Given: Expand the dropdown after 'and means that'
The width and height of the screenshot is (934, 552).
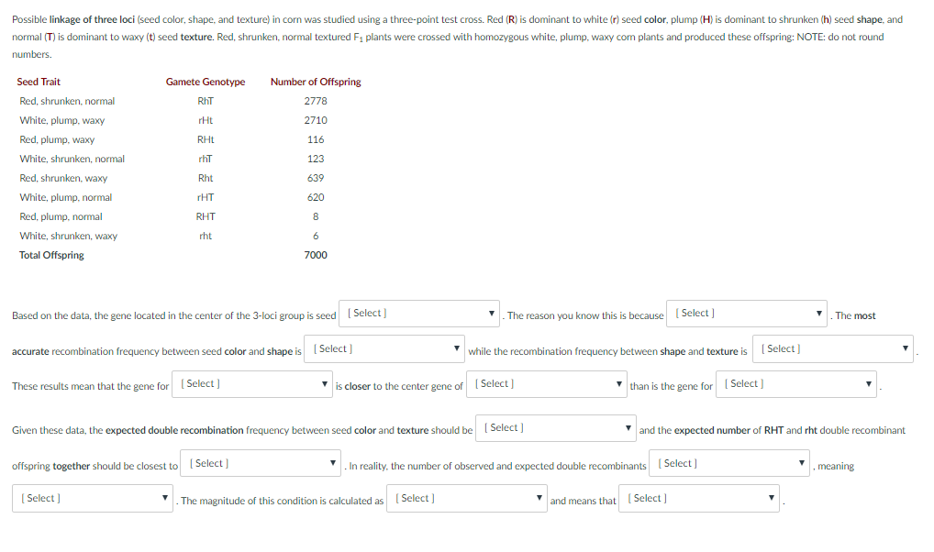Looking at the screenshot, I should pyautogui.click(x=699, y=499).
